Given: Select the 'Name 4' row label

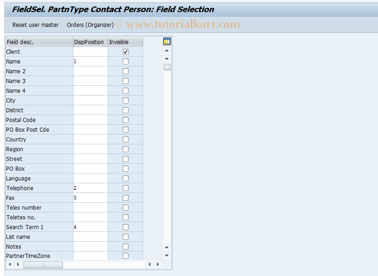Looking at the screenshot, I should 16,91.
